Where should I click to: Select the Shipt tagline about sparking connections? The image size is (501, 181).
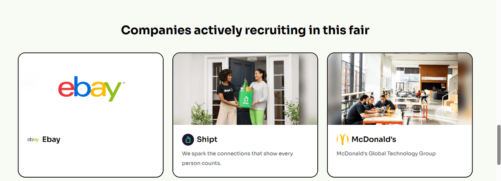[237, 158]
